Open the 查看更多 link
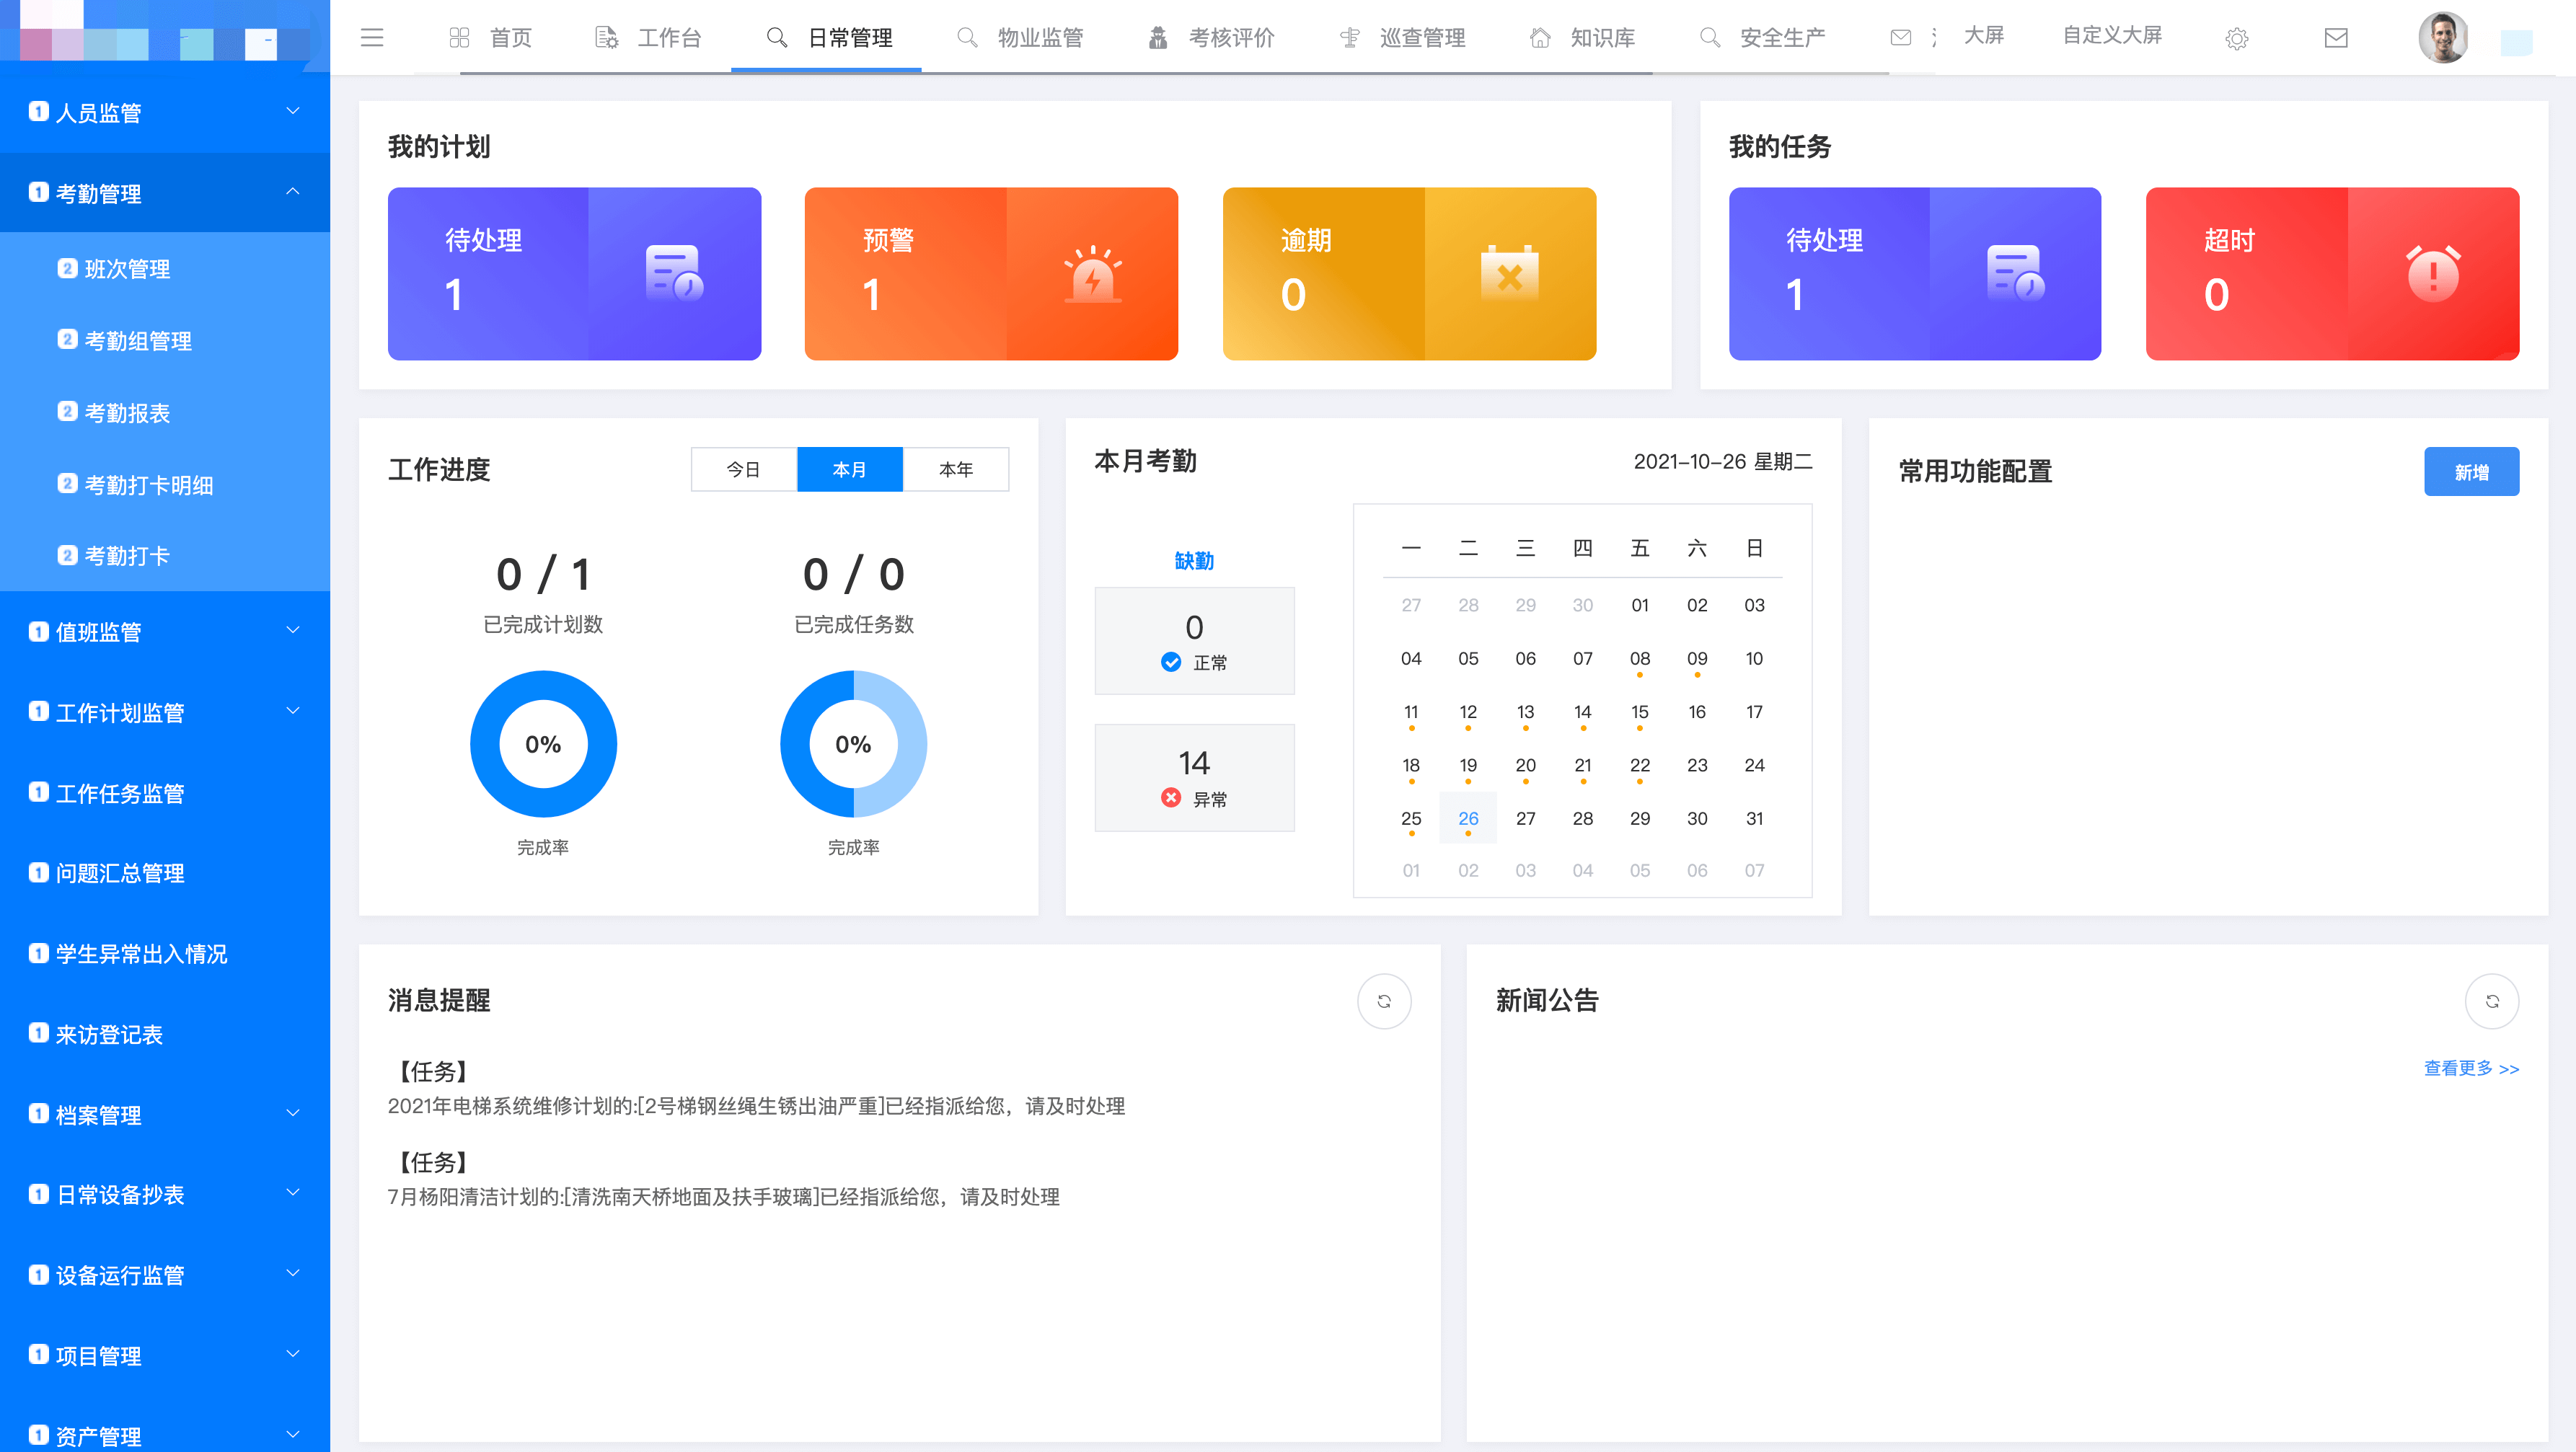The width and height of the screenshot is (2576, 1452). tap(2471, 1068)
